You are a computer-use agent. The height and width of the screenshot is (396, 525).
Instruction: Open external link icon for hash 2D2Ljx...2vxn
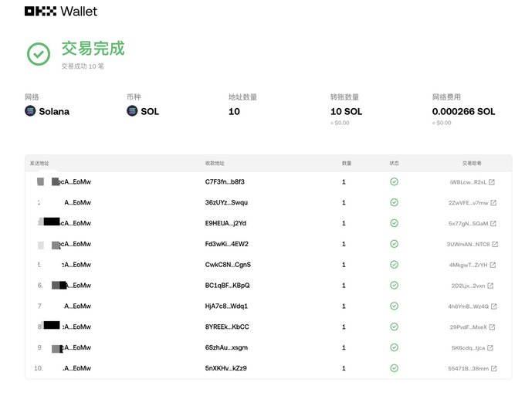[490, 286]
